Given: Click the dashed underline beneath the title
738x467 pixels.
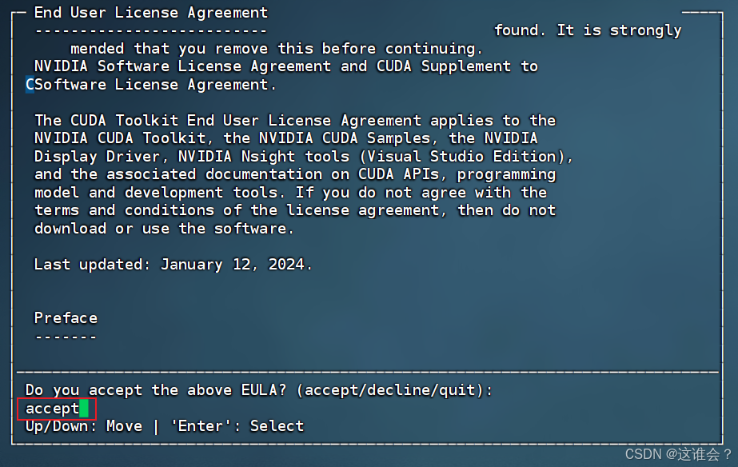Looking at the screenshot, I should pyautogui.click(x=151, y=31).
